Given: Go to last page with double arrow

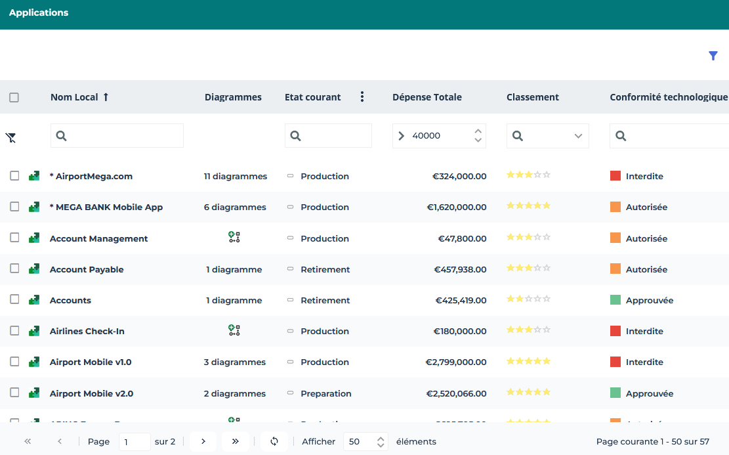Looking at the screenshot, I should [236, 441].
